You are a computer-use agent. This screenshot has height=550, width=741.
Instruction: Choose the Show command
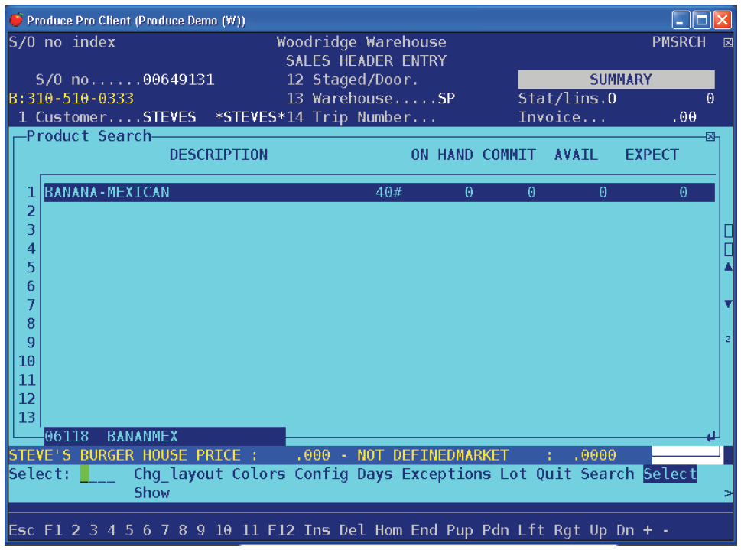(x=151, y=493)
